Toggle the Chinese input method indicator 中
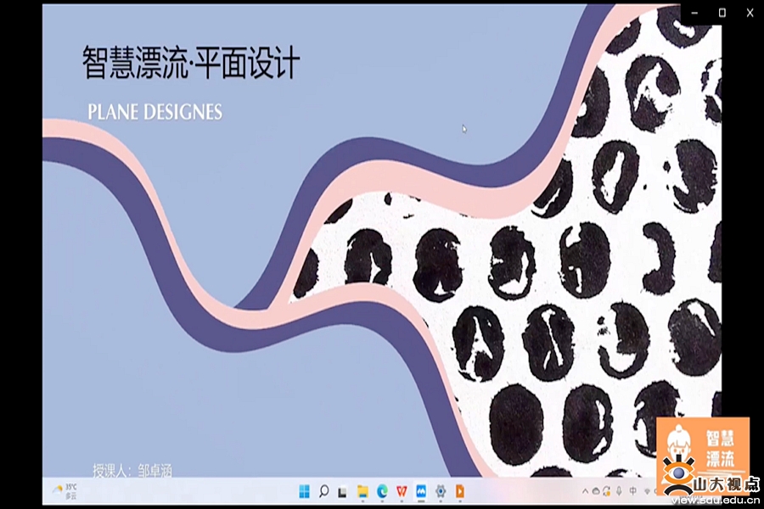This screenshot has height=509, width=764. pyautogui.click(x=633, y=491)
